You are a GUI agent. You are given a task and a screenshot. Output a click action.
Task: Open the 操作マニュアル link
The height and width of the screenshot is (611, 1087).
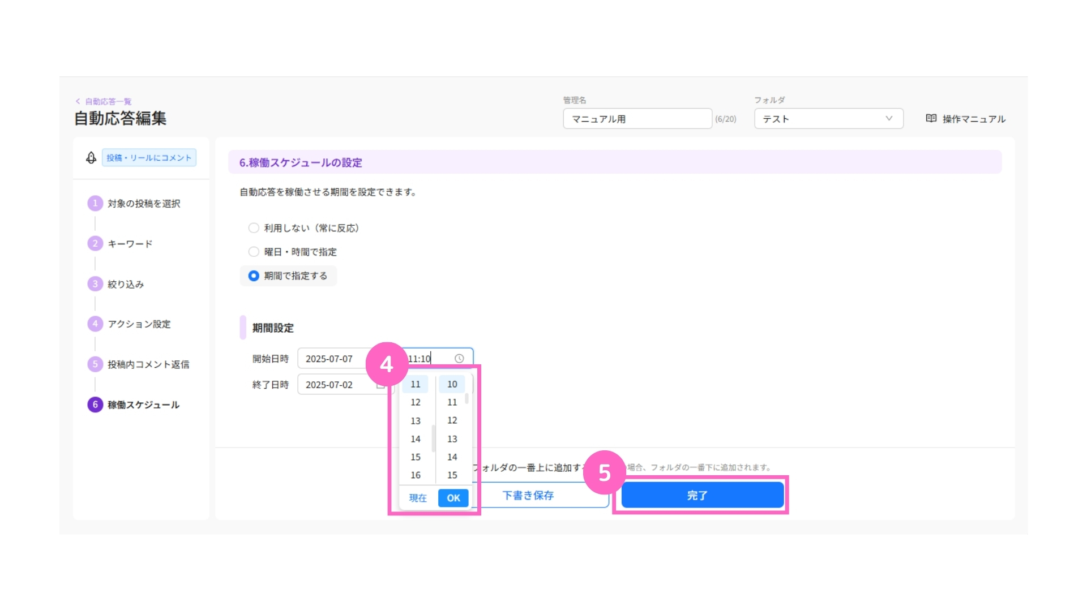click(974, 119)
